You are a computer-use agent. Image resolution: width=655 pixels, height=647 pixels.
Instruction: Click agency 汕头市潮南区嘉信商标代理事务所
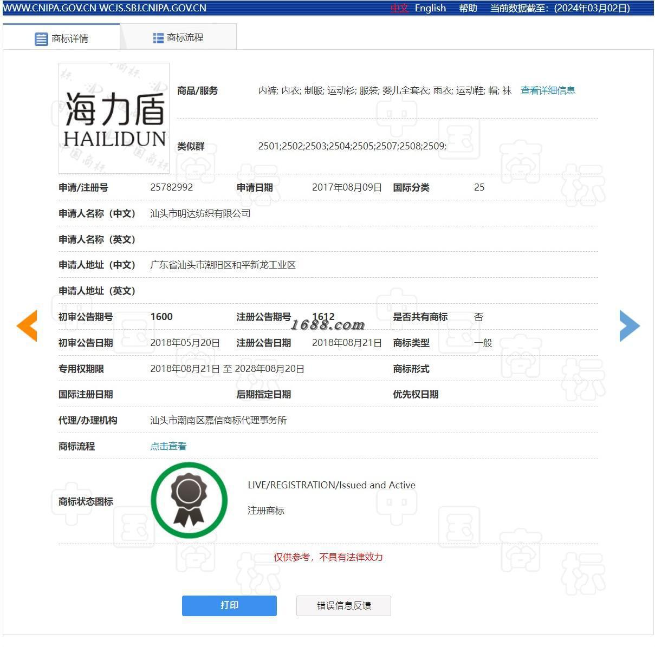218,420
